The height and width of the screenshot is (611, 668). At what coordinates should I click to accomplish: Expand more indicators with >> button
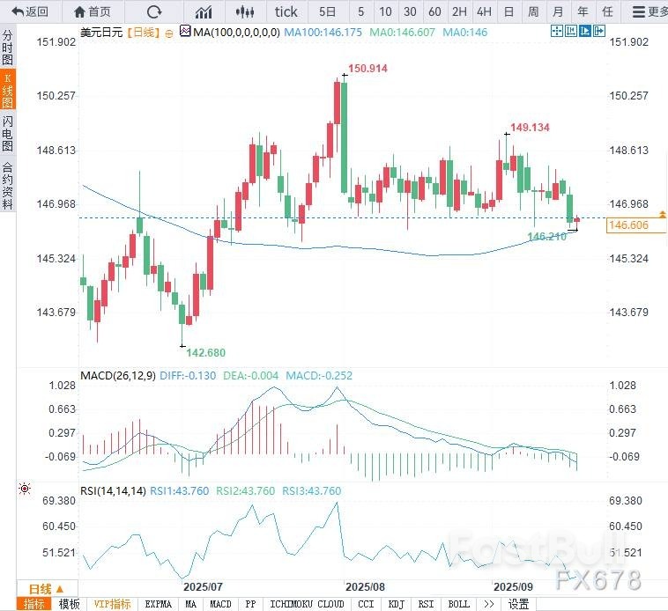pyautogui.click(x=488, y=604)
